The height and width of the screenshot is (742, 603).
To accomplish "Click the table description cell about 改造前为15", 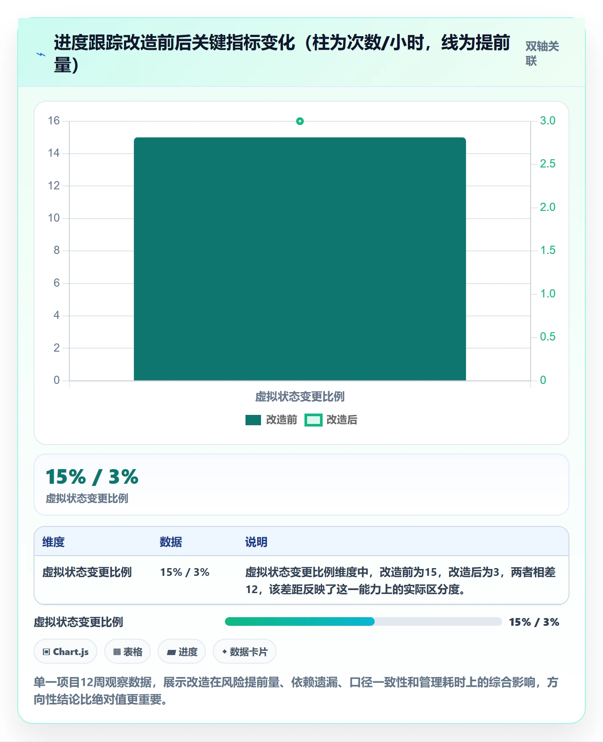I will point(401,581).
